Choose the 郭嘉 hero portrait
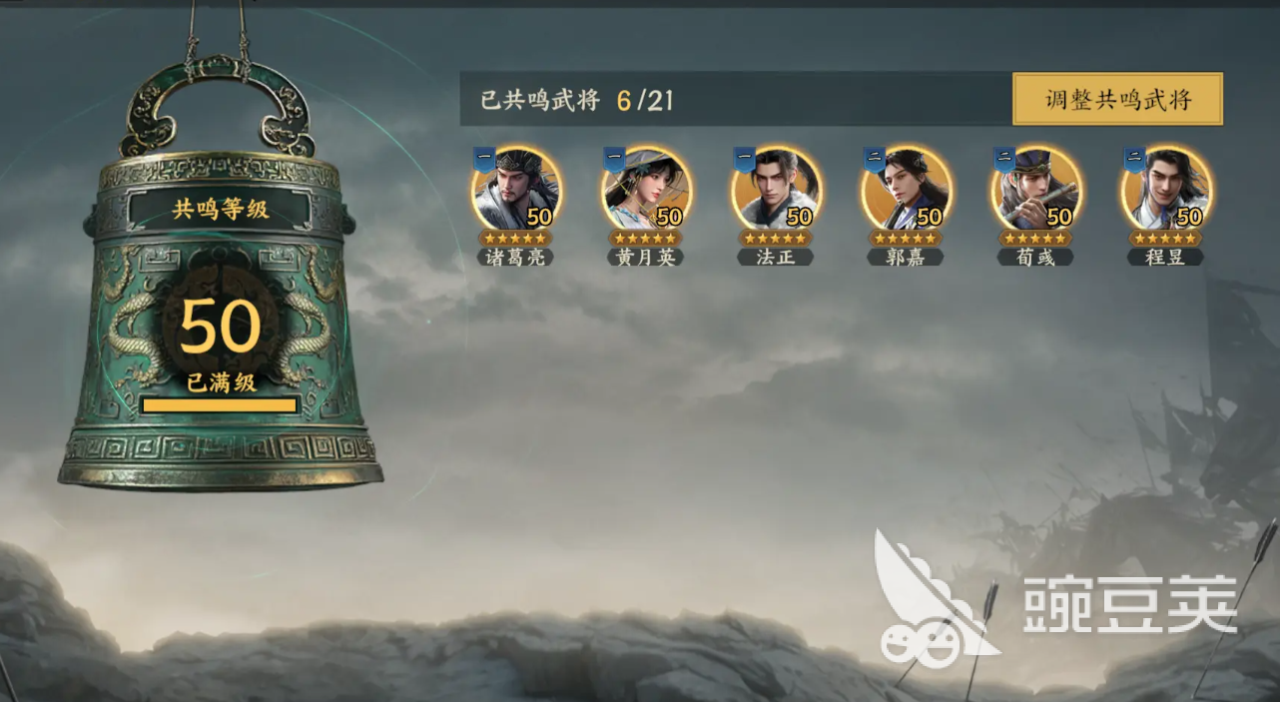The width and height of the screenshot is (1280, 702). tap(906, 189)
